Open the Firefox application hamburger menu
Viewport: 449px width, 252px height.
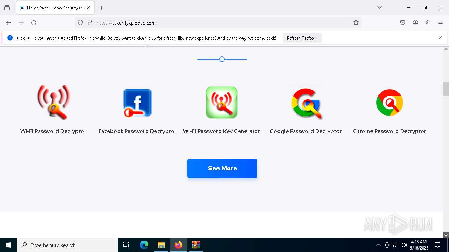click(441, 23)
